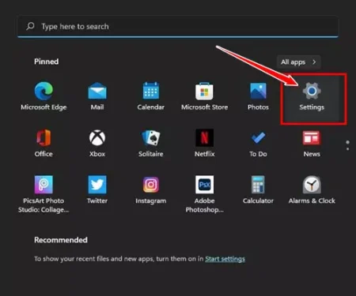Open the To Do app
356x296 pixels.
click(x=258, y=144)
